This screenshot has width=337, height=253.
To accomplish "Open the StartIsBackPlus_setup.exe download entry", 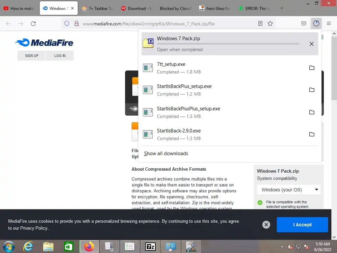I will pos(223,90).
